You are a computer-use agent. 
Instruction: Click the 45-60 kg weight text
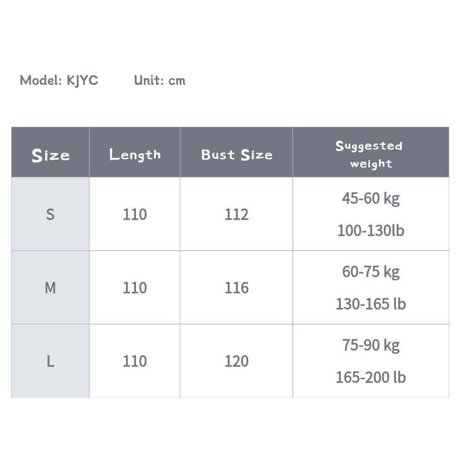371,198
